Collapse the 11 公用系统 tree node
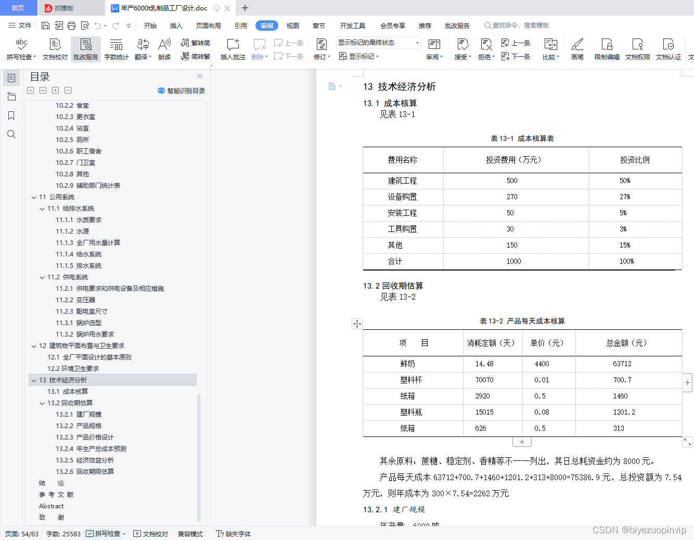This screenshot has height=540, width=694. pos(34,197)
